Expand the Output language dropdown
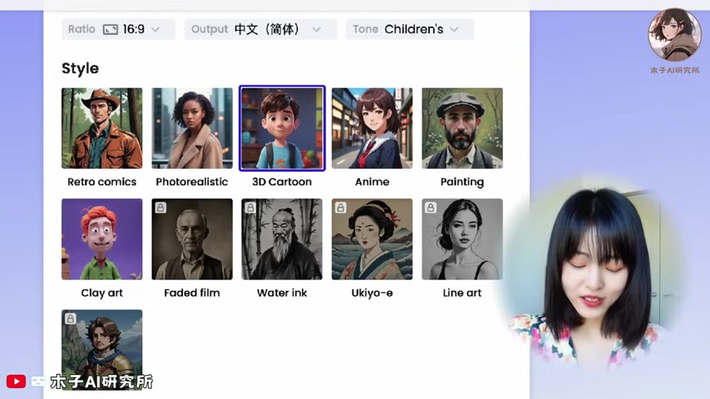710x399 pixels. 260,29
